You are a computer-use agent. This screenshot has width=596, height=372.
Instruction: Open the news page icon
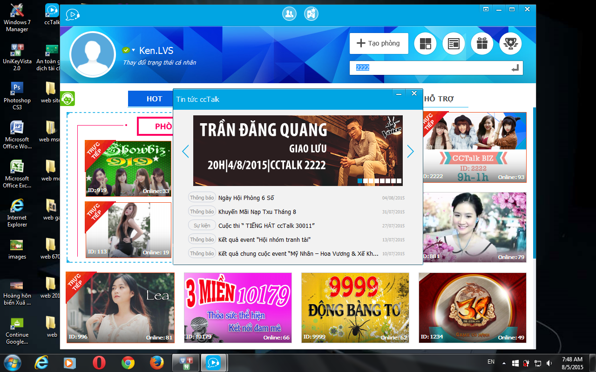pos(454,44)
